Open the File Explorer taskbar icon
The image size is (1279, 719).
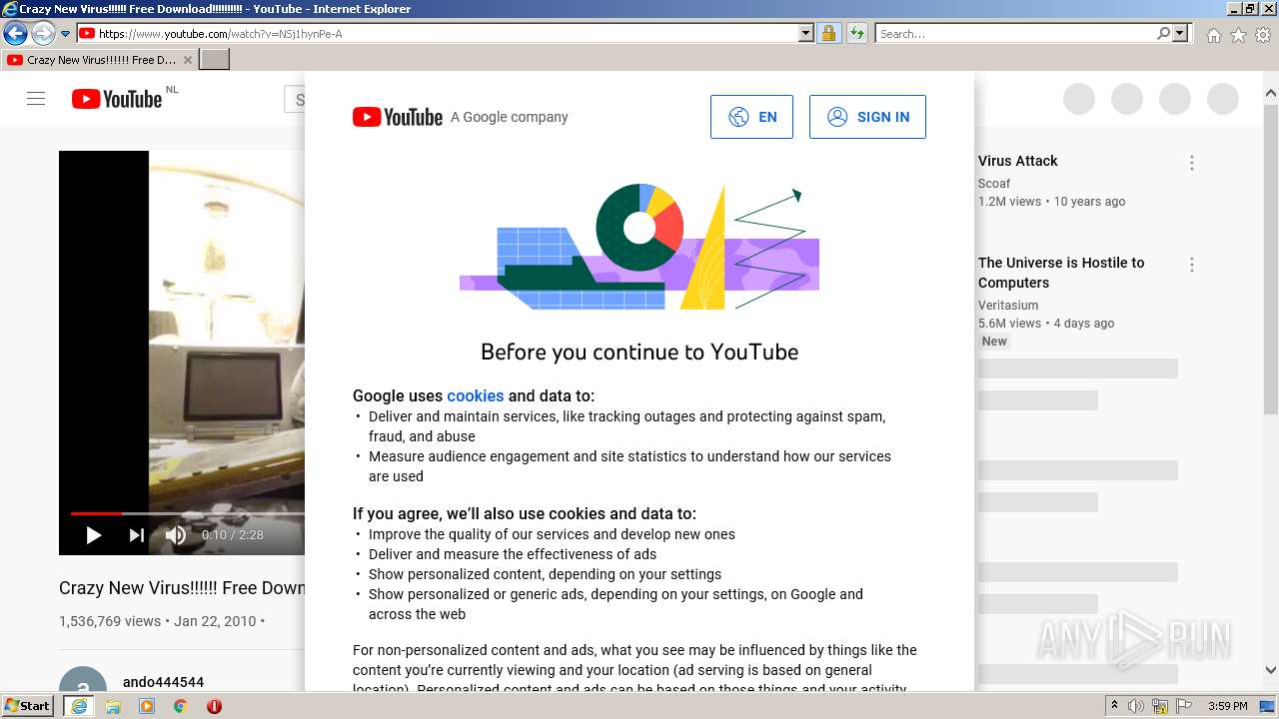[113, 706]
